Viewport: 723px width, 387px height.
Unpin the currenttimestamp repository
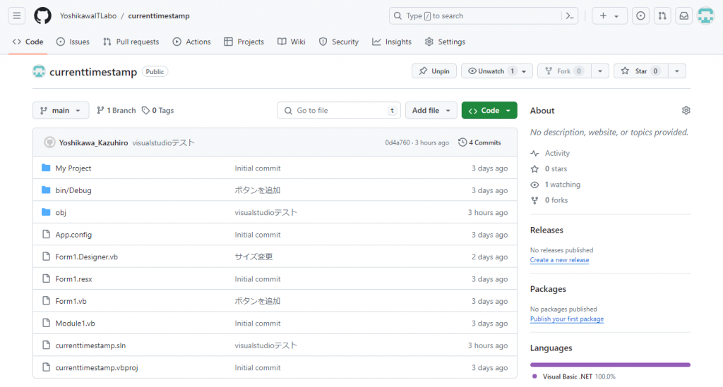tap(434, 71)
